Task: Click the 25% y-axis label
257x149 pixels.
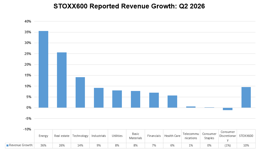Action: point(28,54)
